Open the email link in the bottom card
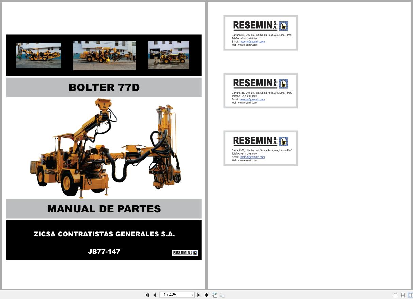The width and height of the screenshot is (413, 299). click(x=252, y=157)
